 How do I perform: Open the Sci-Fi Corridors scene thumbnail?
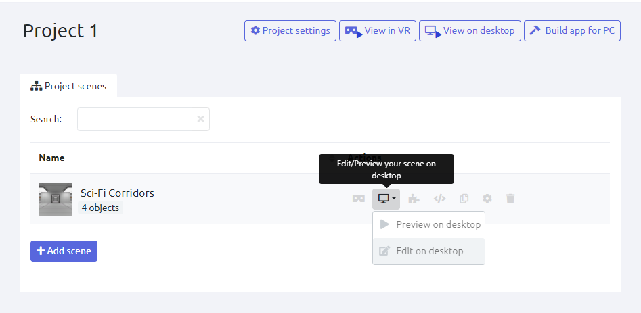click(56, 199)
